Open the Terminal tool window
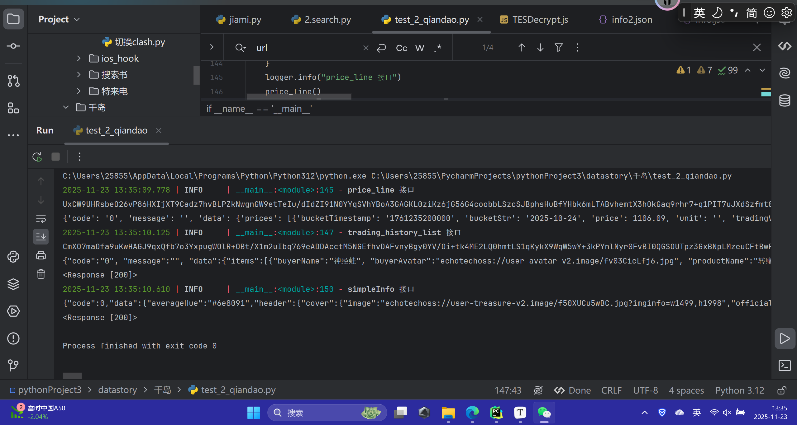This screenshot has height=425, width=797. pyautogui.click(x=785, y=365)
